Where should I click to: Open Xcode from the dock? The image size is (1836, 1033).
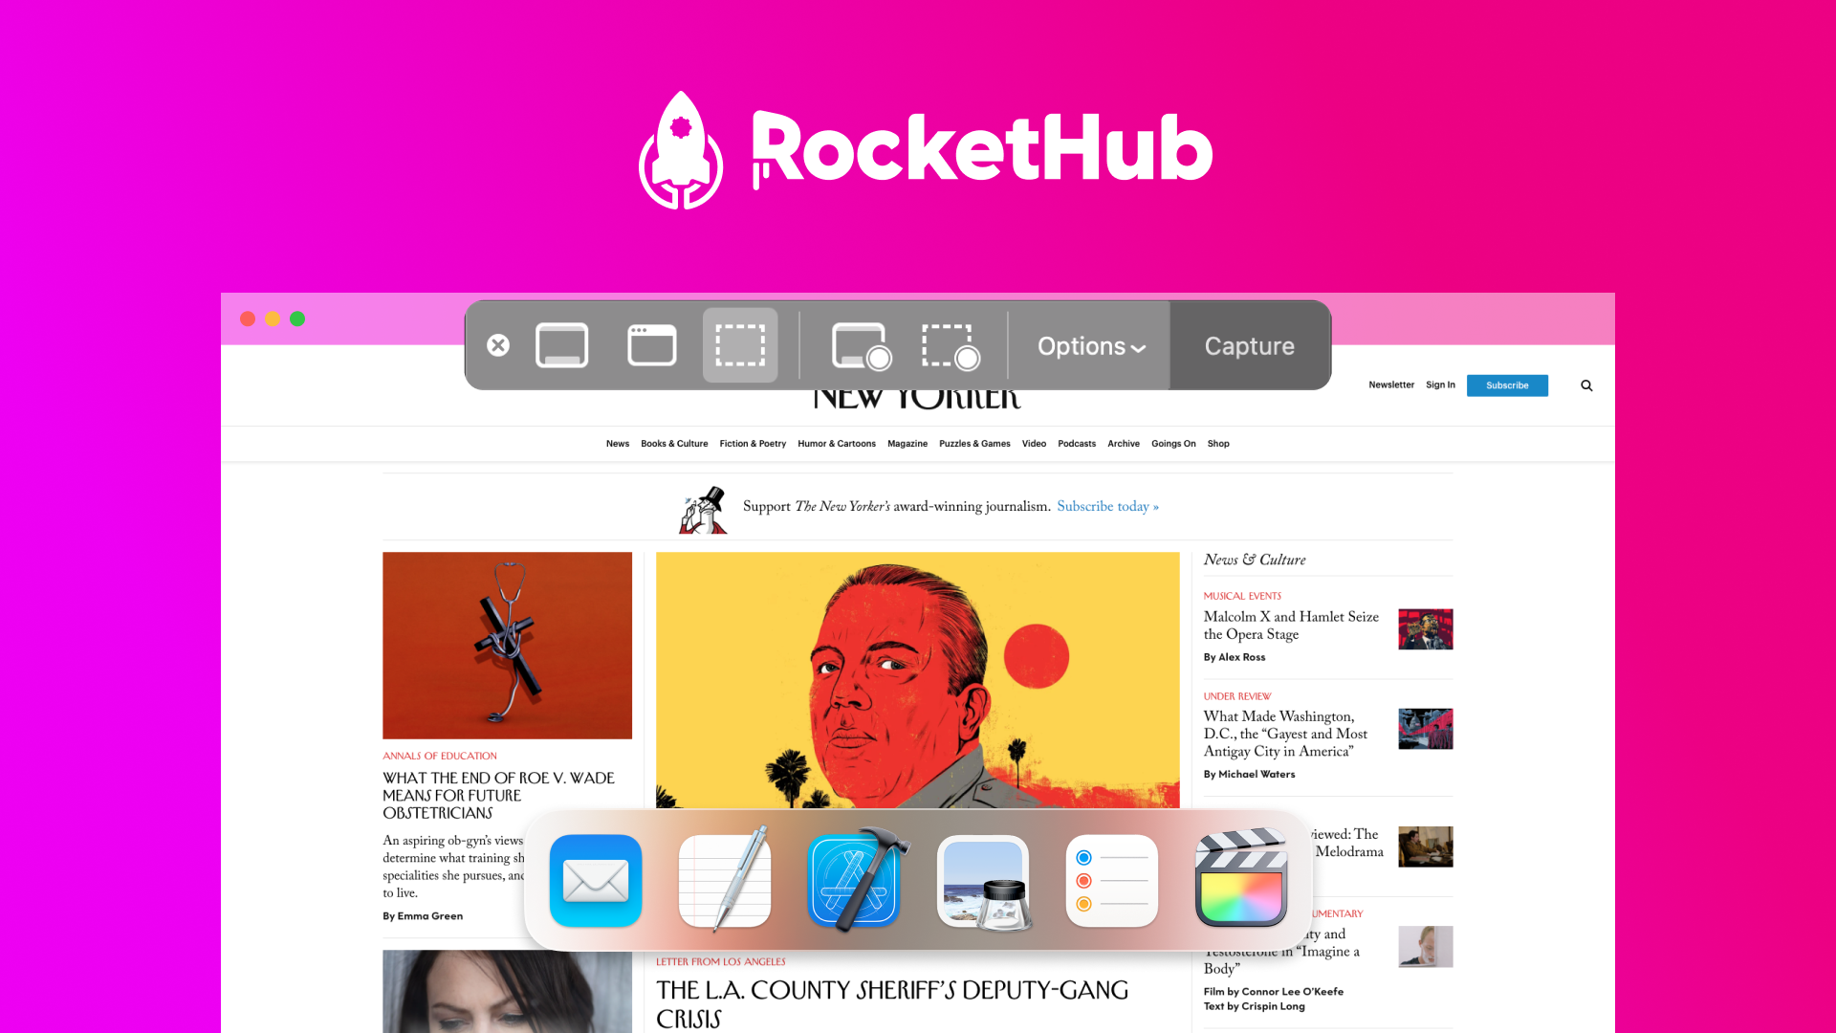coord(854,880)
